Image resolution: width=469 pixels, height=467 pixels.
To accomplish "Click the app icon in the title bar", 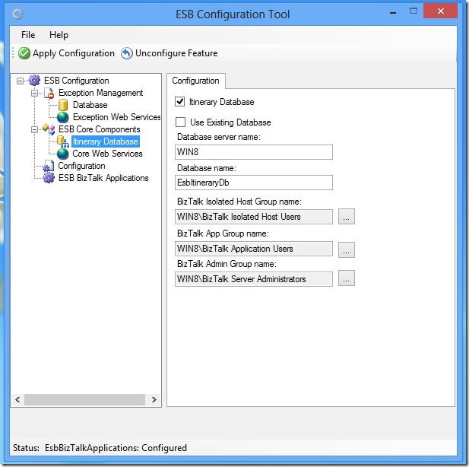I will pos(17,14).
